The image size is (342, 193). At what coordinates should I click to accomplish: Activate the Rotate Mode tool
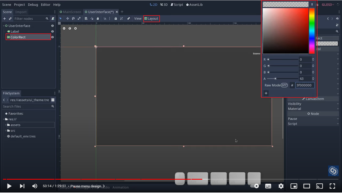(x=73, y=18)
